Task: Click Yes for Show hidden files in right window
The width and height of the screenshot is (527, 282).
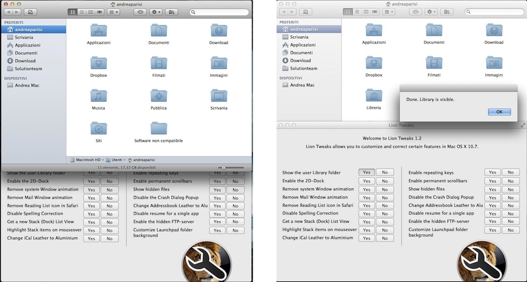Action: click(x=492, y=189)
